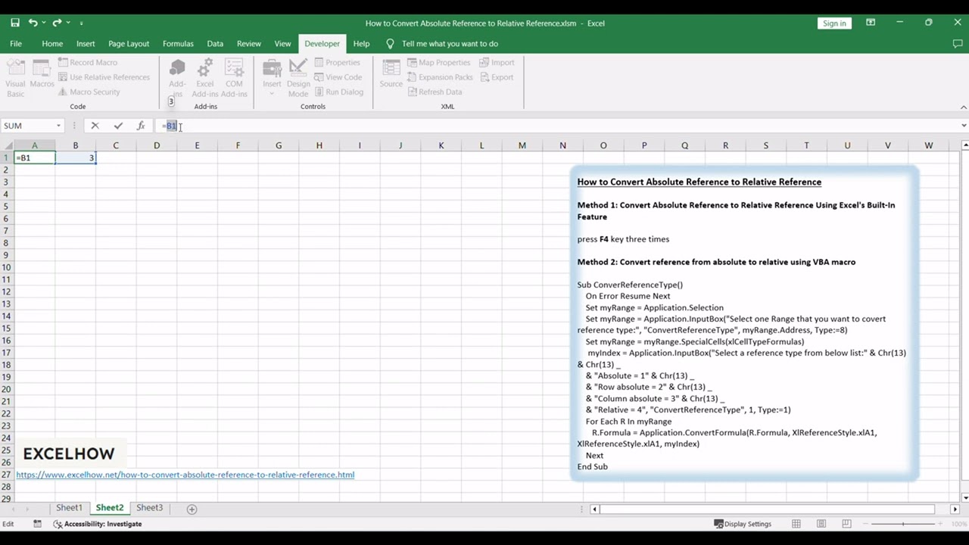Open the Macros dialog
Screen dimensions: 969x545
[x=42, y=77]
